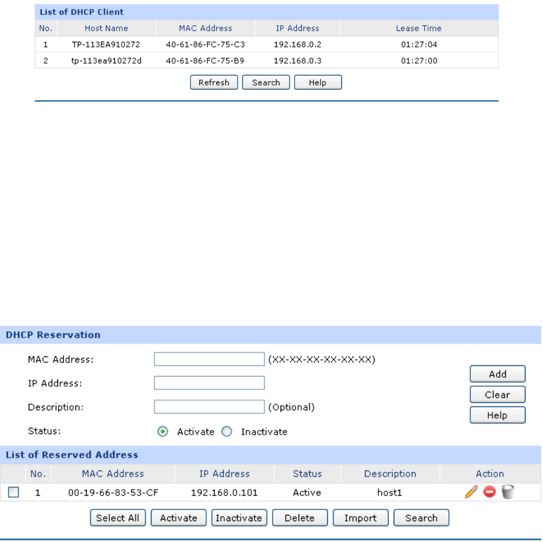
Task: Click the DHCP Reservation section heading
Action: click(x=53, y=335)
